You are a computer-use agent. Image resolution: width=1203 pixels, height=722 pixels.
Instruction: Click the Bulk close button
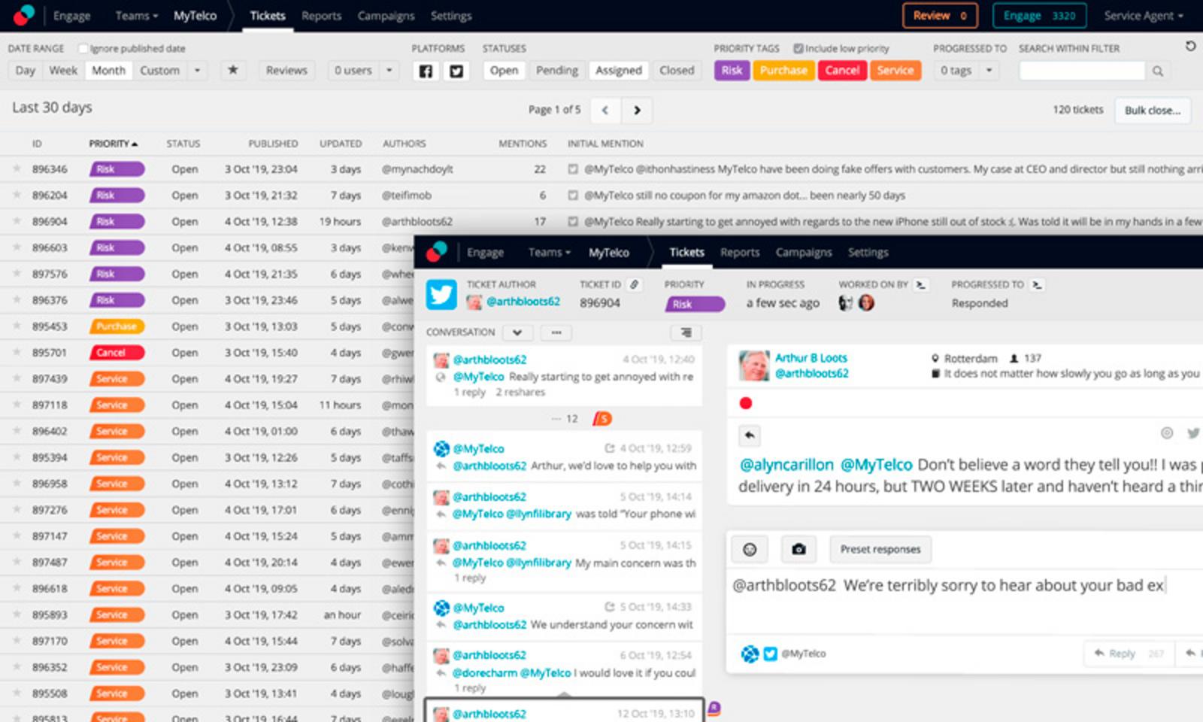(x=1153, y=111)
